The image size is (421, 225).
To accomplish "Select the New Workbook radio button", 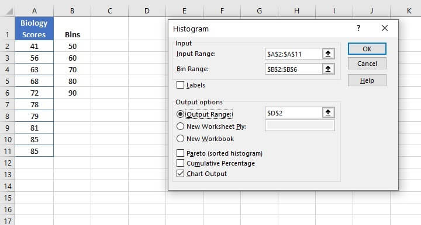I will point(181,139).
